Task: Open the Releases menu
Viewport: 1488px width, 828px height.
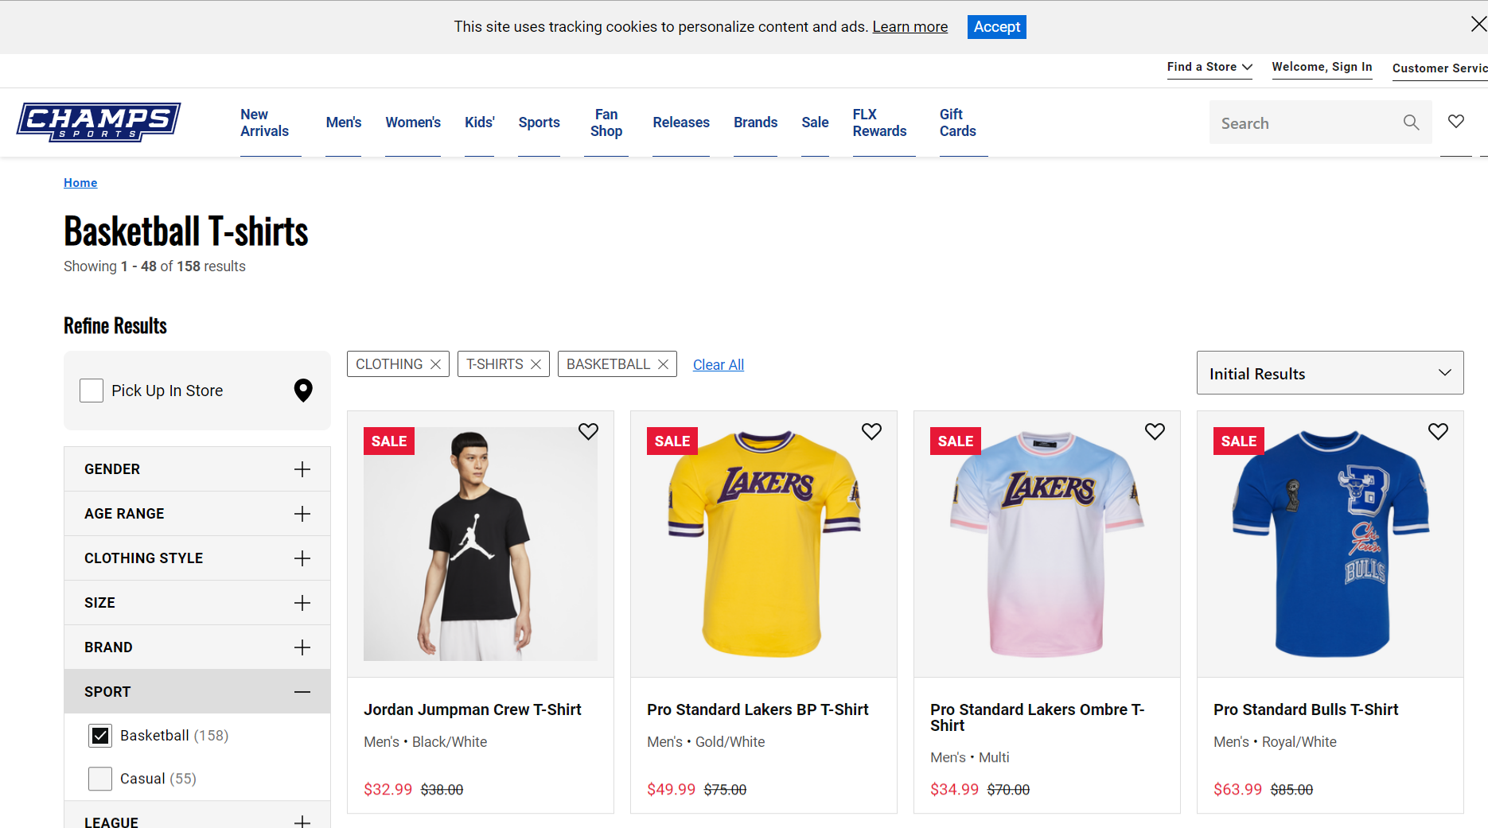Action: tap(681, 122)
